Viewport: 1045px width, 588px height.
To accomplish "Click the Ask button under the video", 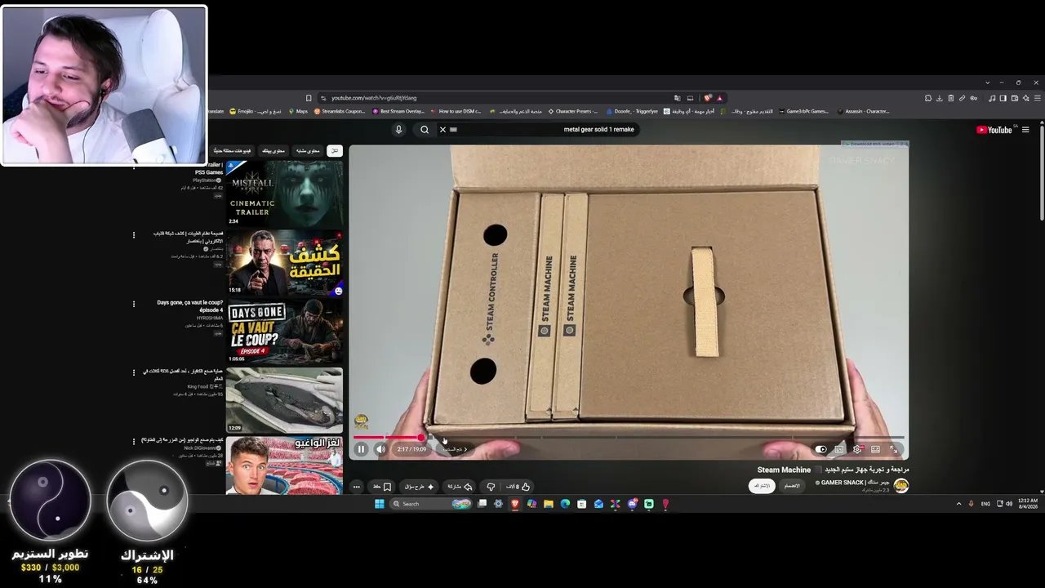I will point(420,487).
